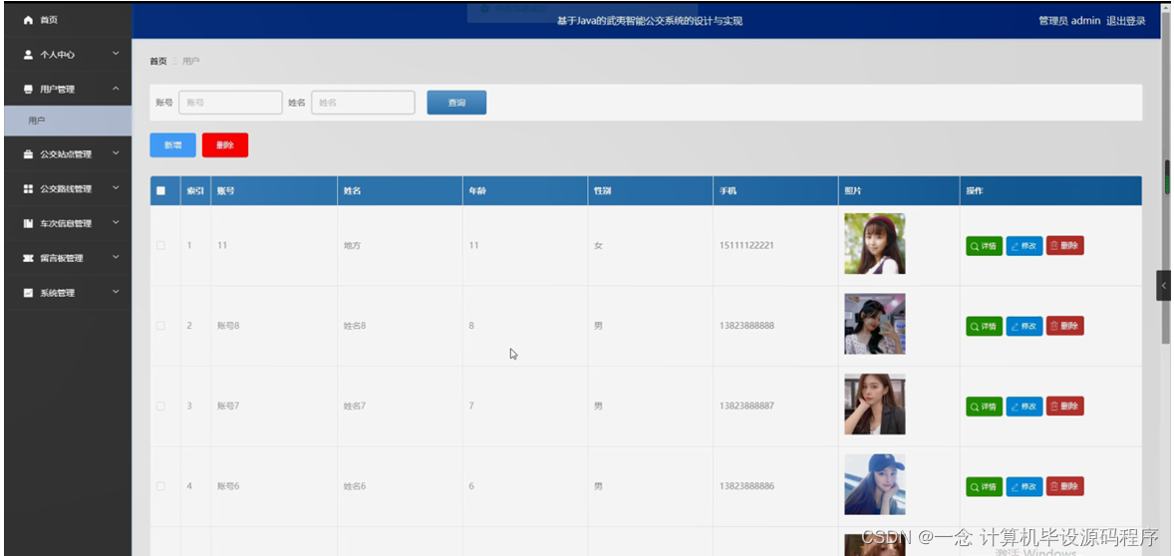Click the 查询 search button

(456, 103)
